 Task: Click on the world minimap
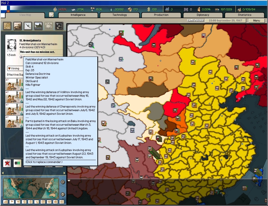(31, 189)
